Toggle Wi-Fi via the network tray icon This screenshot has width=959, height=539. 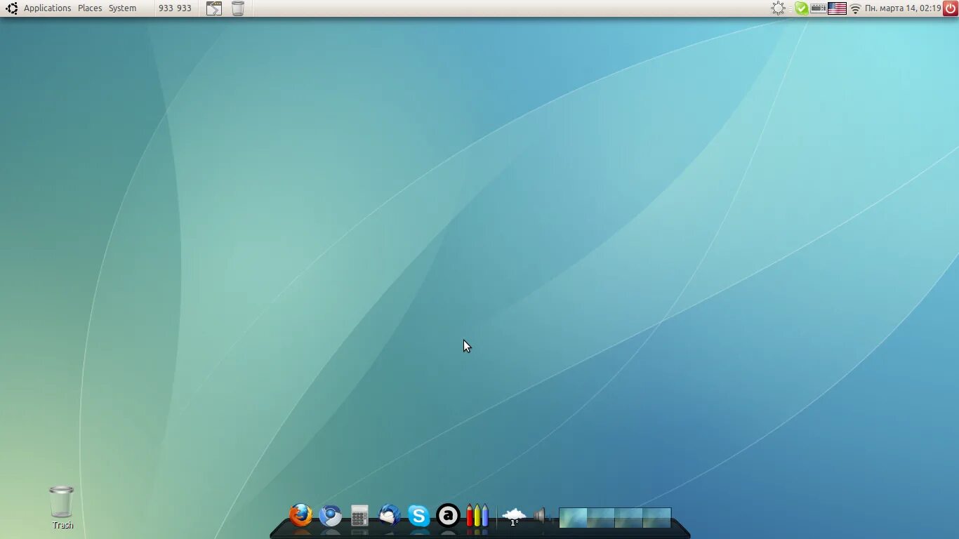[x=854, y=8]
